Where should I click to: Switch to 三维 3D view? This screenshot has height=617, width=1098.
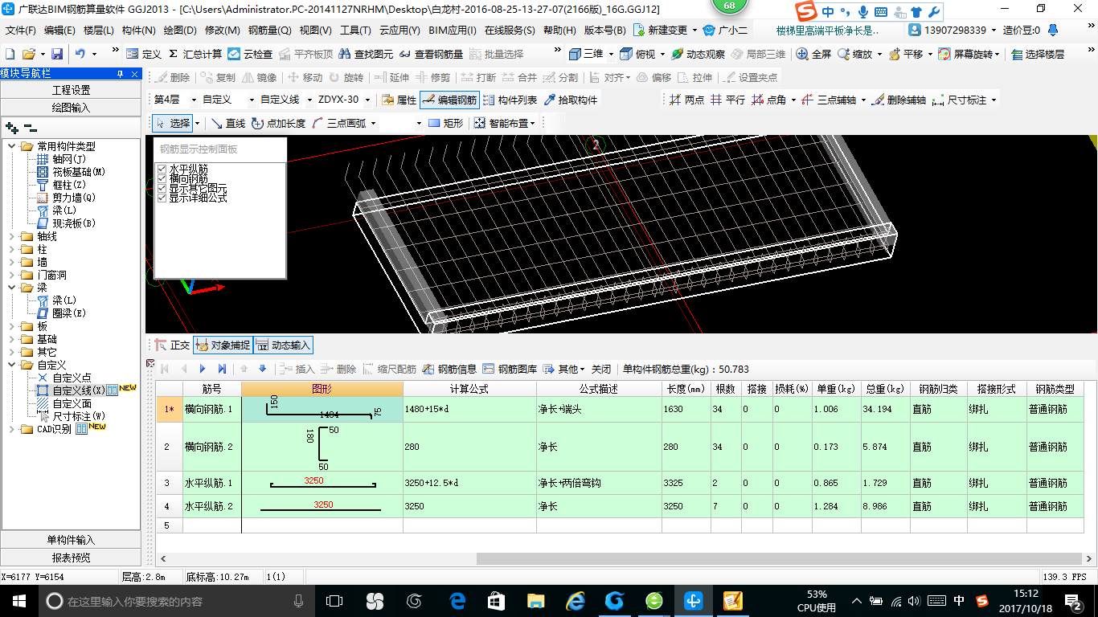(586, 54)
